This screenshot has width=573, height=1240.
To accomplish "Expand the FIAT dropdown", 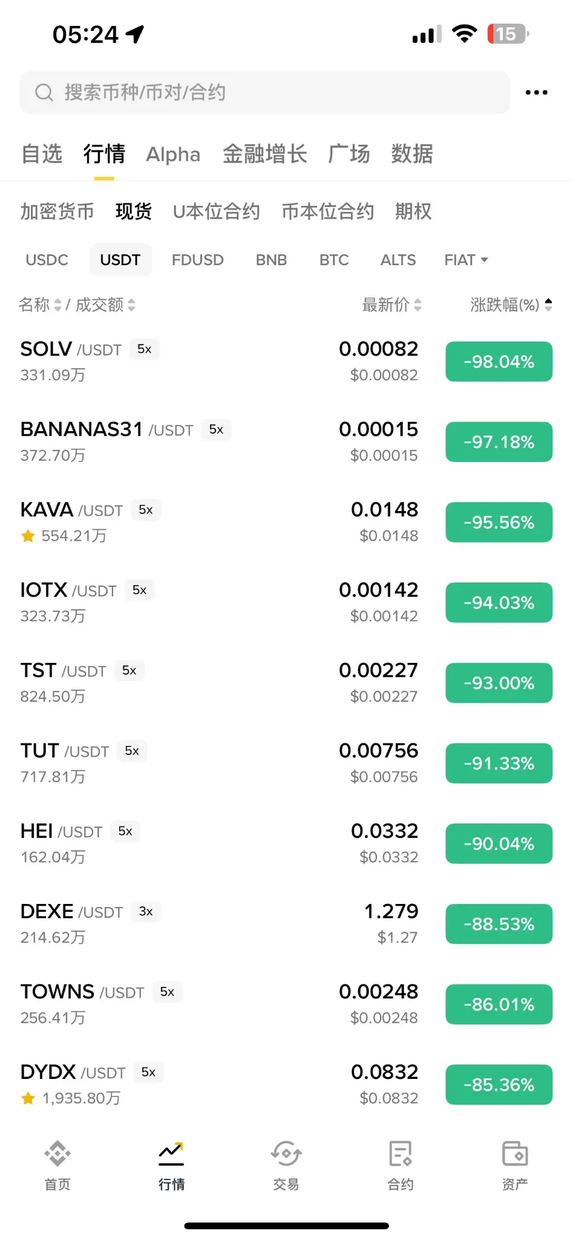I will click(x=466, y=260).
